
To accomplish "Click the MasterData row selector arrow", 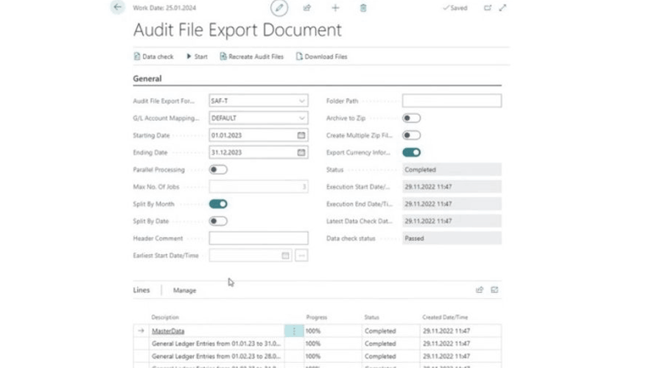I will (x=141, y=330).
